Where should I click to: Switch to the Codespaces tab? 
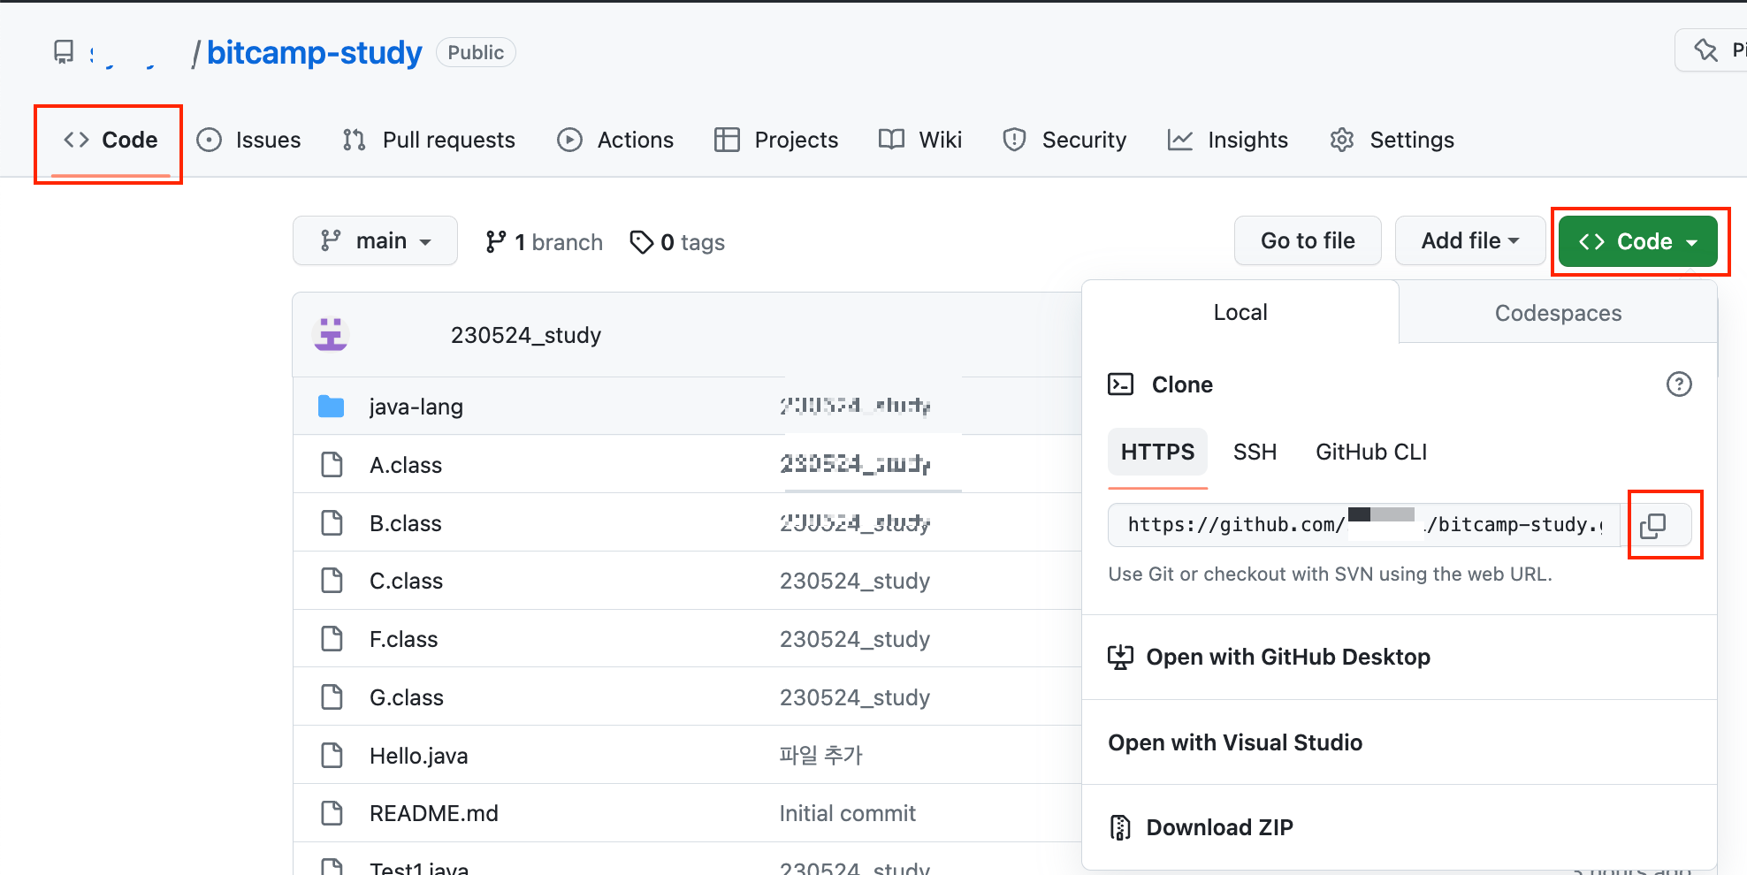(x=1558, y=313)
